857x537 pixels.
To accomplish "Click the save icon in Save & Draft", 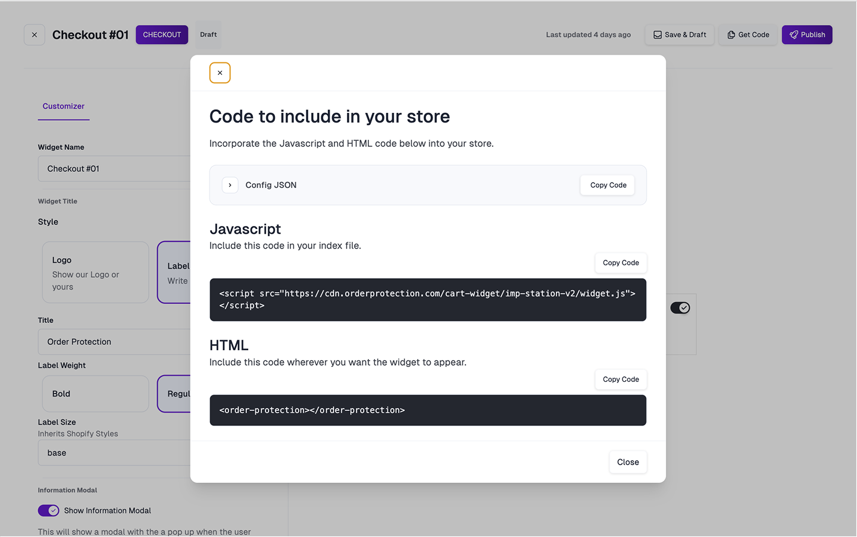I will [x=658, y=35].
